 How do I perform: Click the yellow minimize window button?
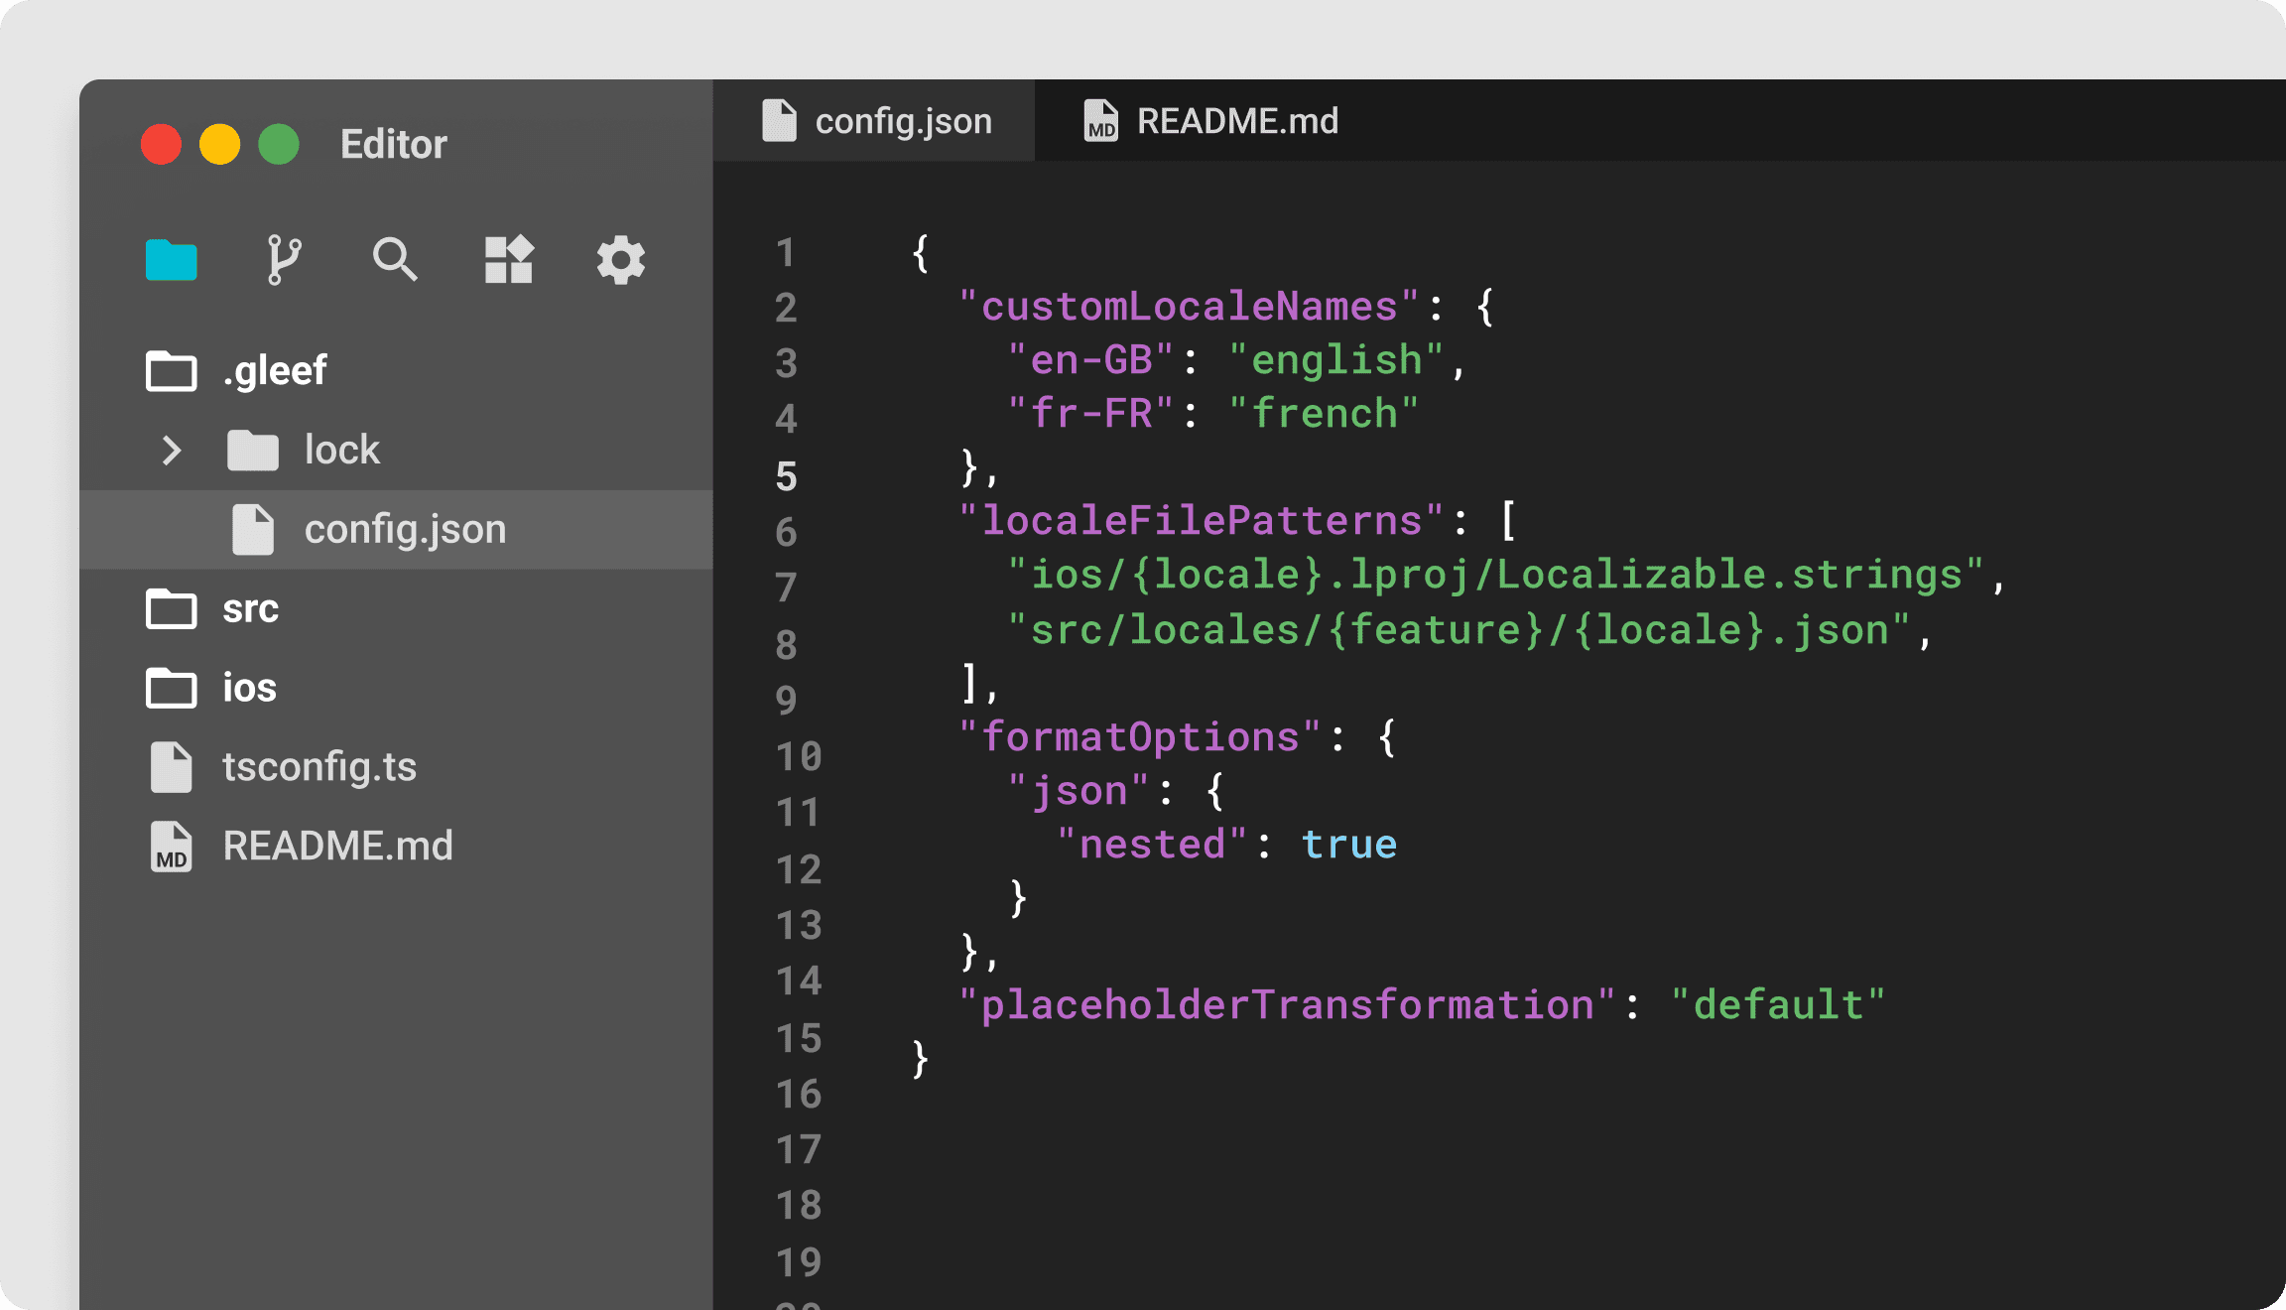click(x=219, y=145)
